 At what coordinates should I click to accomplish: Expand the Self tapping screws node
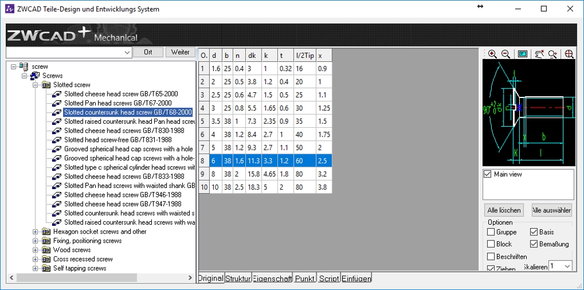point(36,268)
